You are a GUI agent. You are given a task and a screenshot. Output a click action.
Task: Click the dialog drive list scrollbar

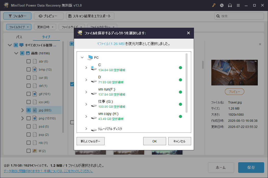tap(187, 83)
